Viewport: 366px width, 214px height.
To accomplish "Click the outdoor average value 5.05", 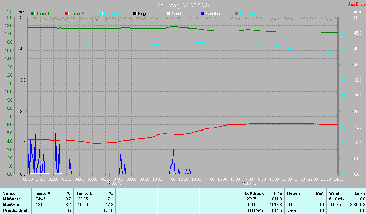I will point(67,210).
